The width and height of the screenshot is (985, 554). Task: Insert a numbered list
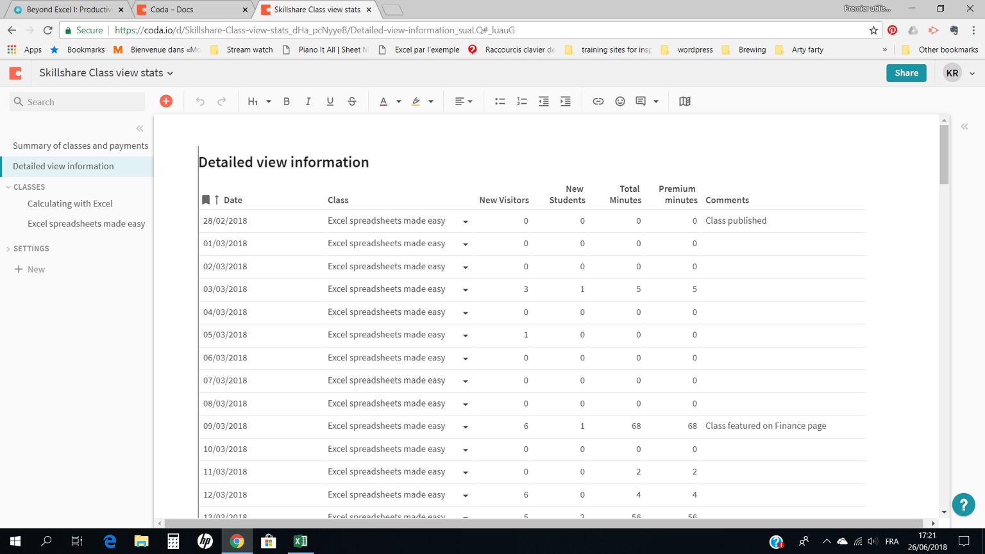(x=522, y=101)
